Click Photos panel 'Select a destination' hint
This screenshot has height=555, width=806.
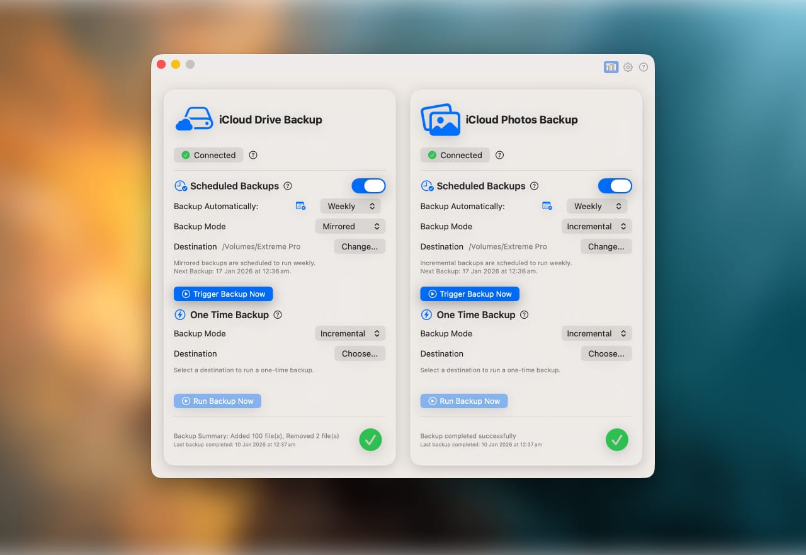pos(490,370)
